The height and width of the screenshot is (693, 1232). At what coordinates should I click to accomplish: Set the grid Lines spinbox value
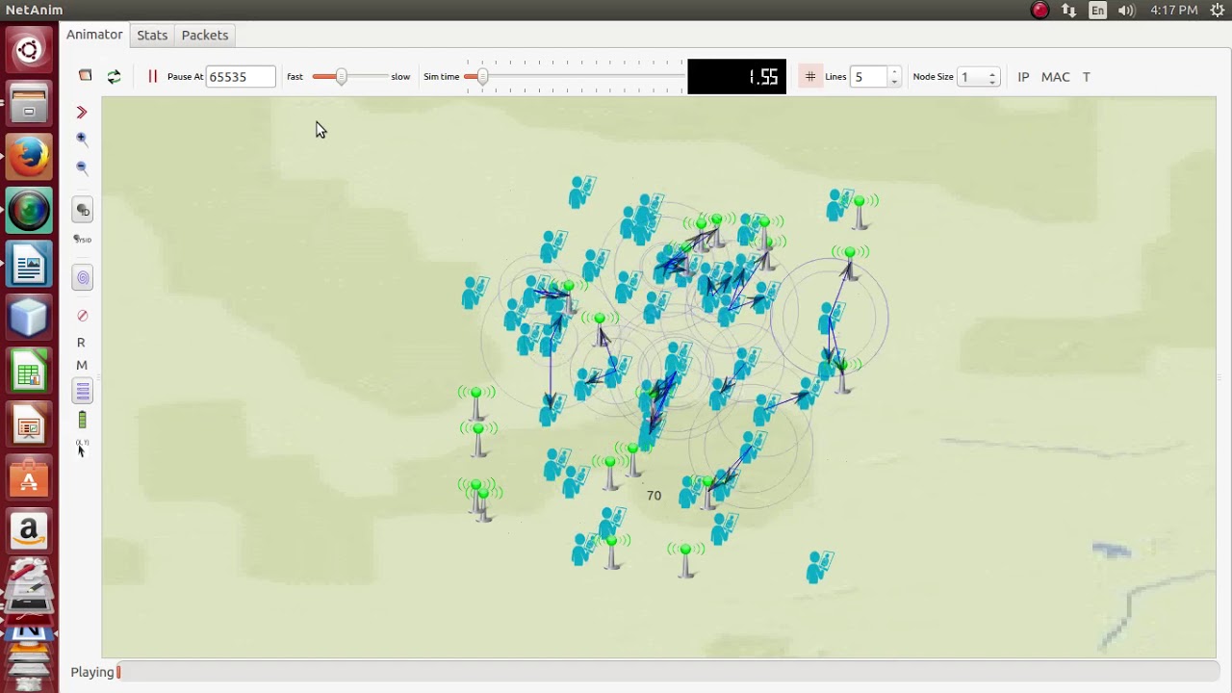pos(869,77)
